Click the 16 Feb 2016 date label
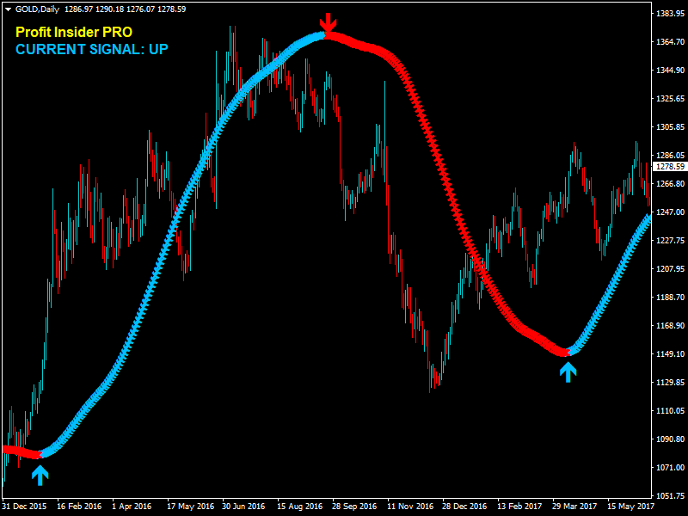 tap(79, 507)
